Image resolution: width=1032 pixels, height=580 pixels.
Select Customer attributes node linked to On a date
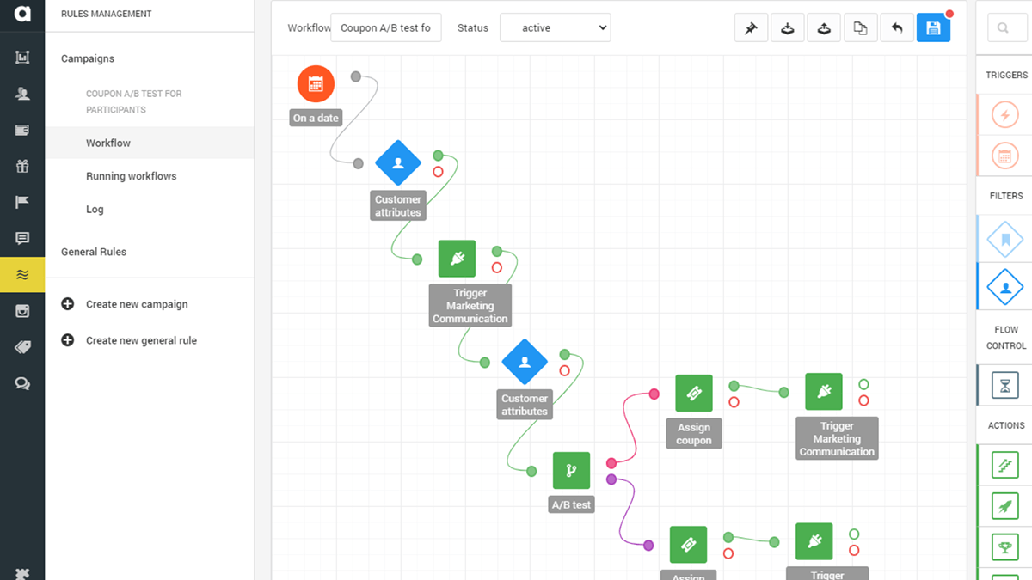tap(398, 162)
